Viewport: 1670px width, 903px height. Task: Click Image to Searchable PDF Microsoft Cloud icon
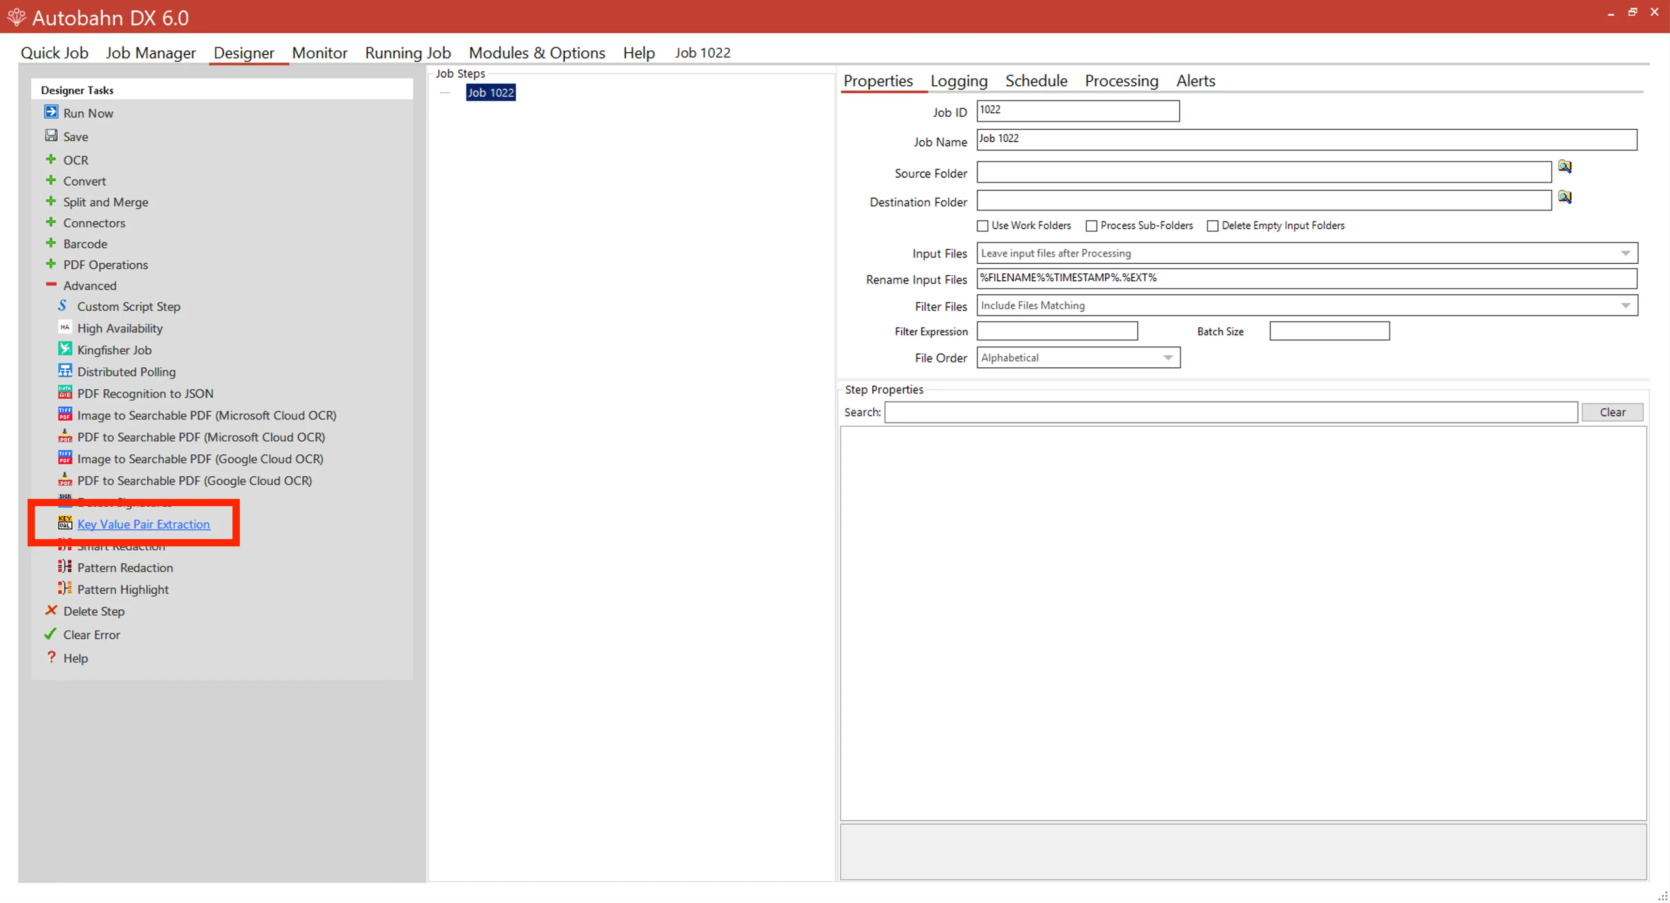pyautogui.click(x=65, y=414)
